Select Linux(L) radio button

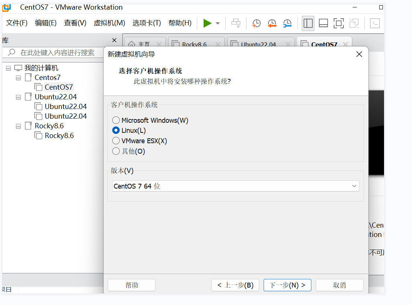point(116,130)
